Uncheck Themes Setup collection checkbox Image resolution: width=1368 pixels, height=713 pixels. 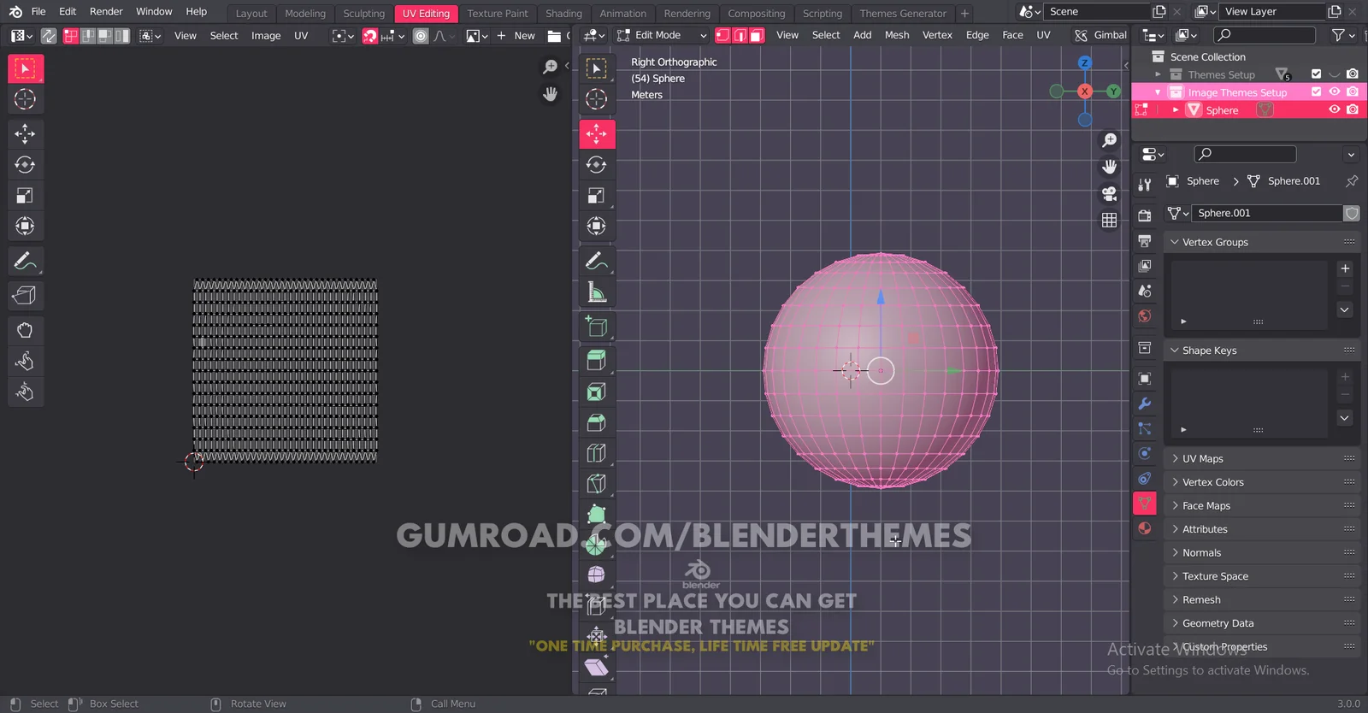[1316, 74]
